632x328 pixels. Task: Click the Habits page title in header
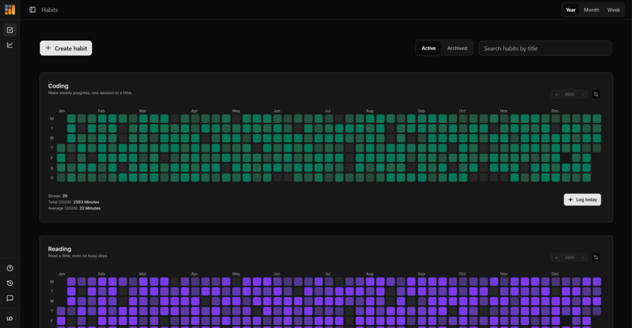coord(49,10)
